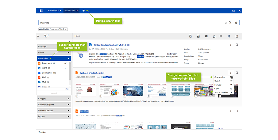Expand the Language facet
Image resolution: width=278 pixels, height=140 pixels.
(54, 46)
